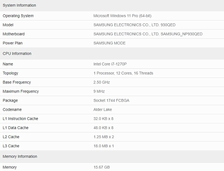The height and width of the screenshot is (171, 224).
Task: Select the System Information section heading
Action: (x=19, y=5)
